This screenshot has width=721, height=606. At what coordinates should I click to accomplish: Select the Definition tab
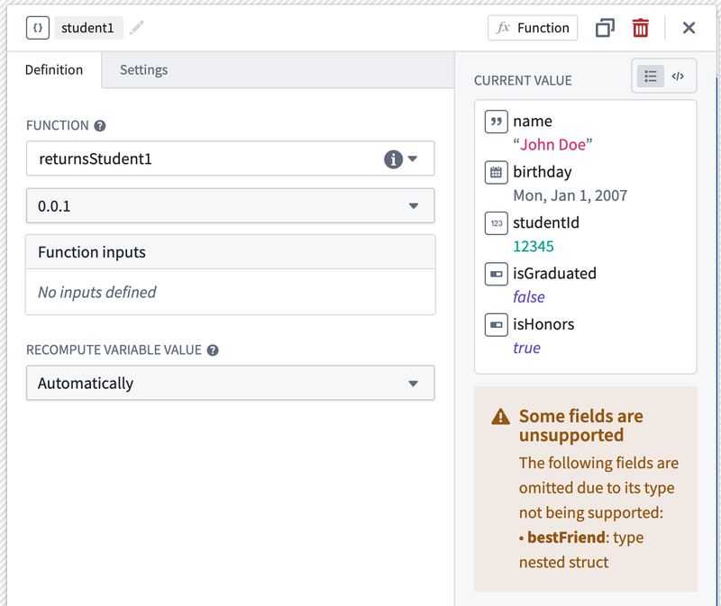(54, 70)
